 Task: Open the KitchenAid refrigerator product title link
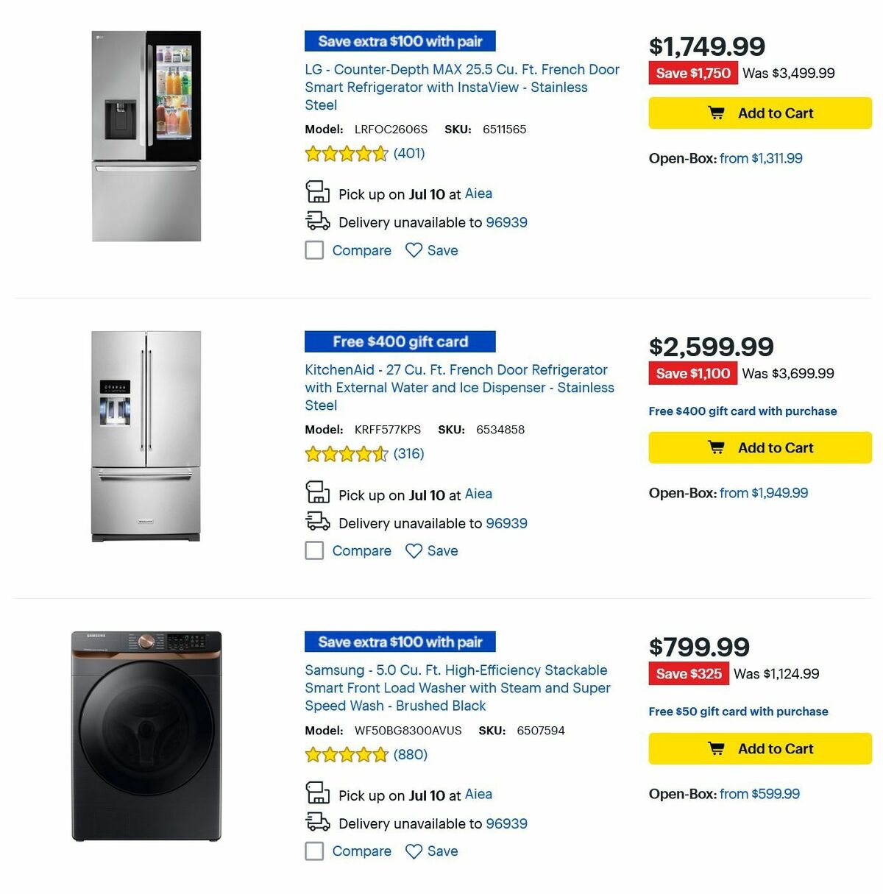click(456, 387)
